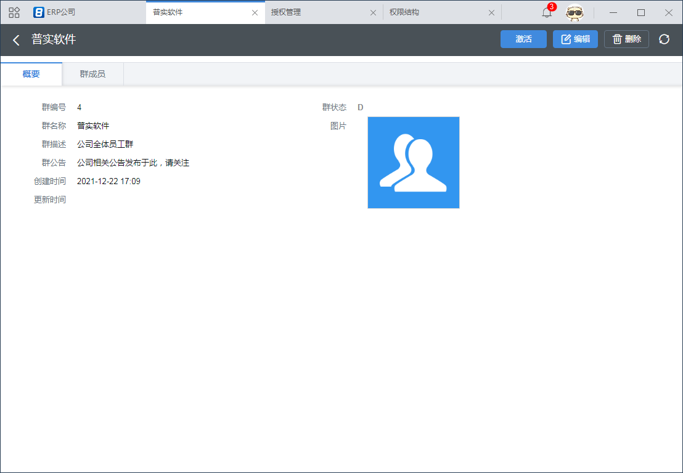Maximize the application window
683x473 pixels.
(640, 12)
